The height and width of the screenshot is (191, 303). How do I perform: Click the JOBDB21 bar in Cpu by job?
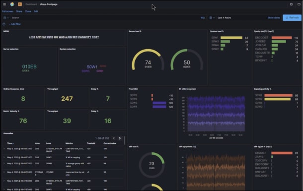click(279, 42)
